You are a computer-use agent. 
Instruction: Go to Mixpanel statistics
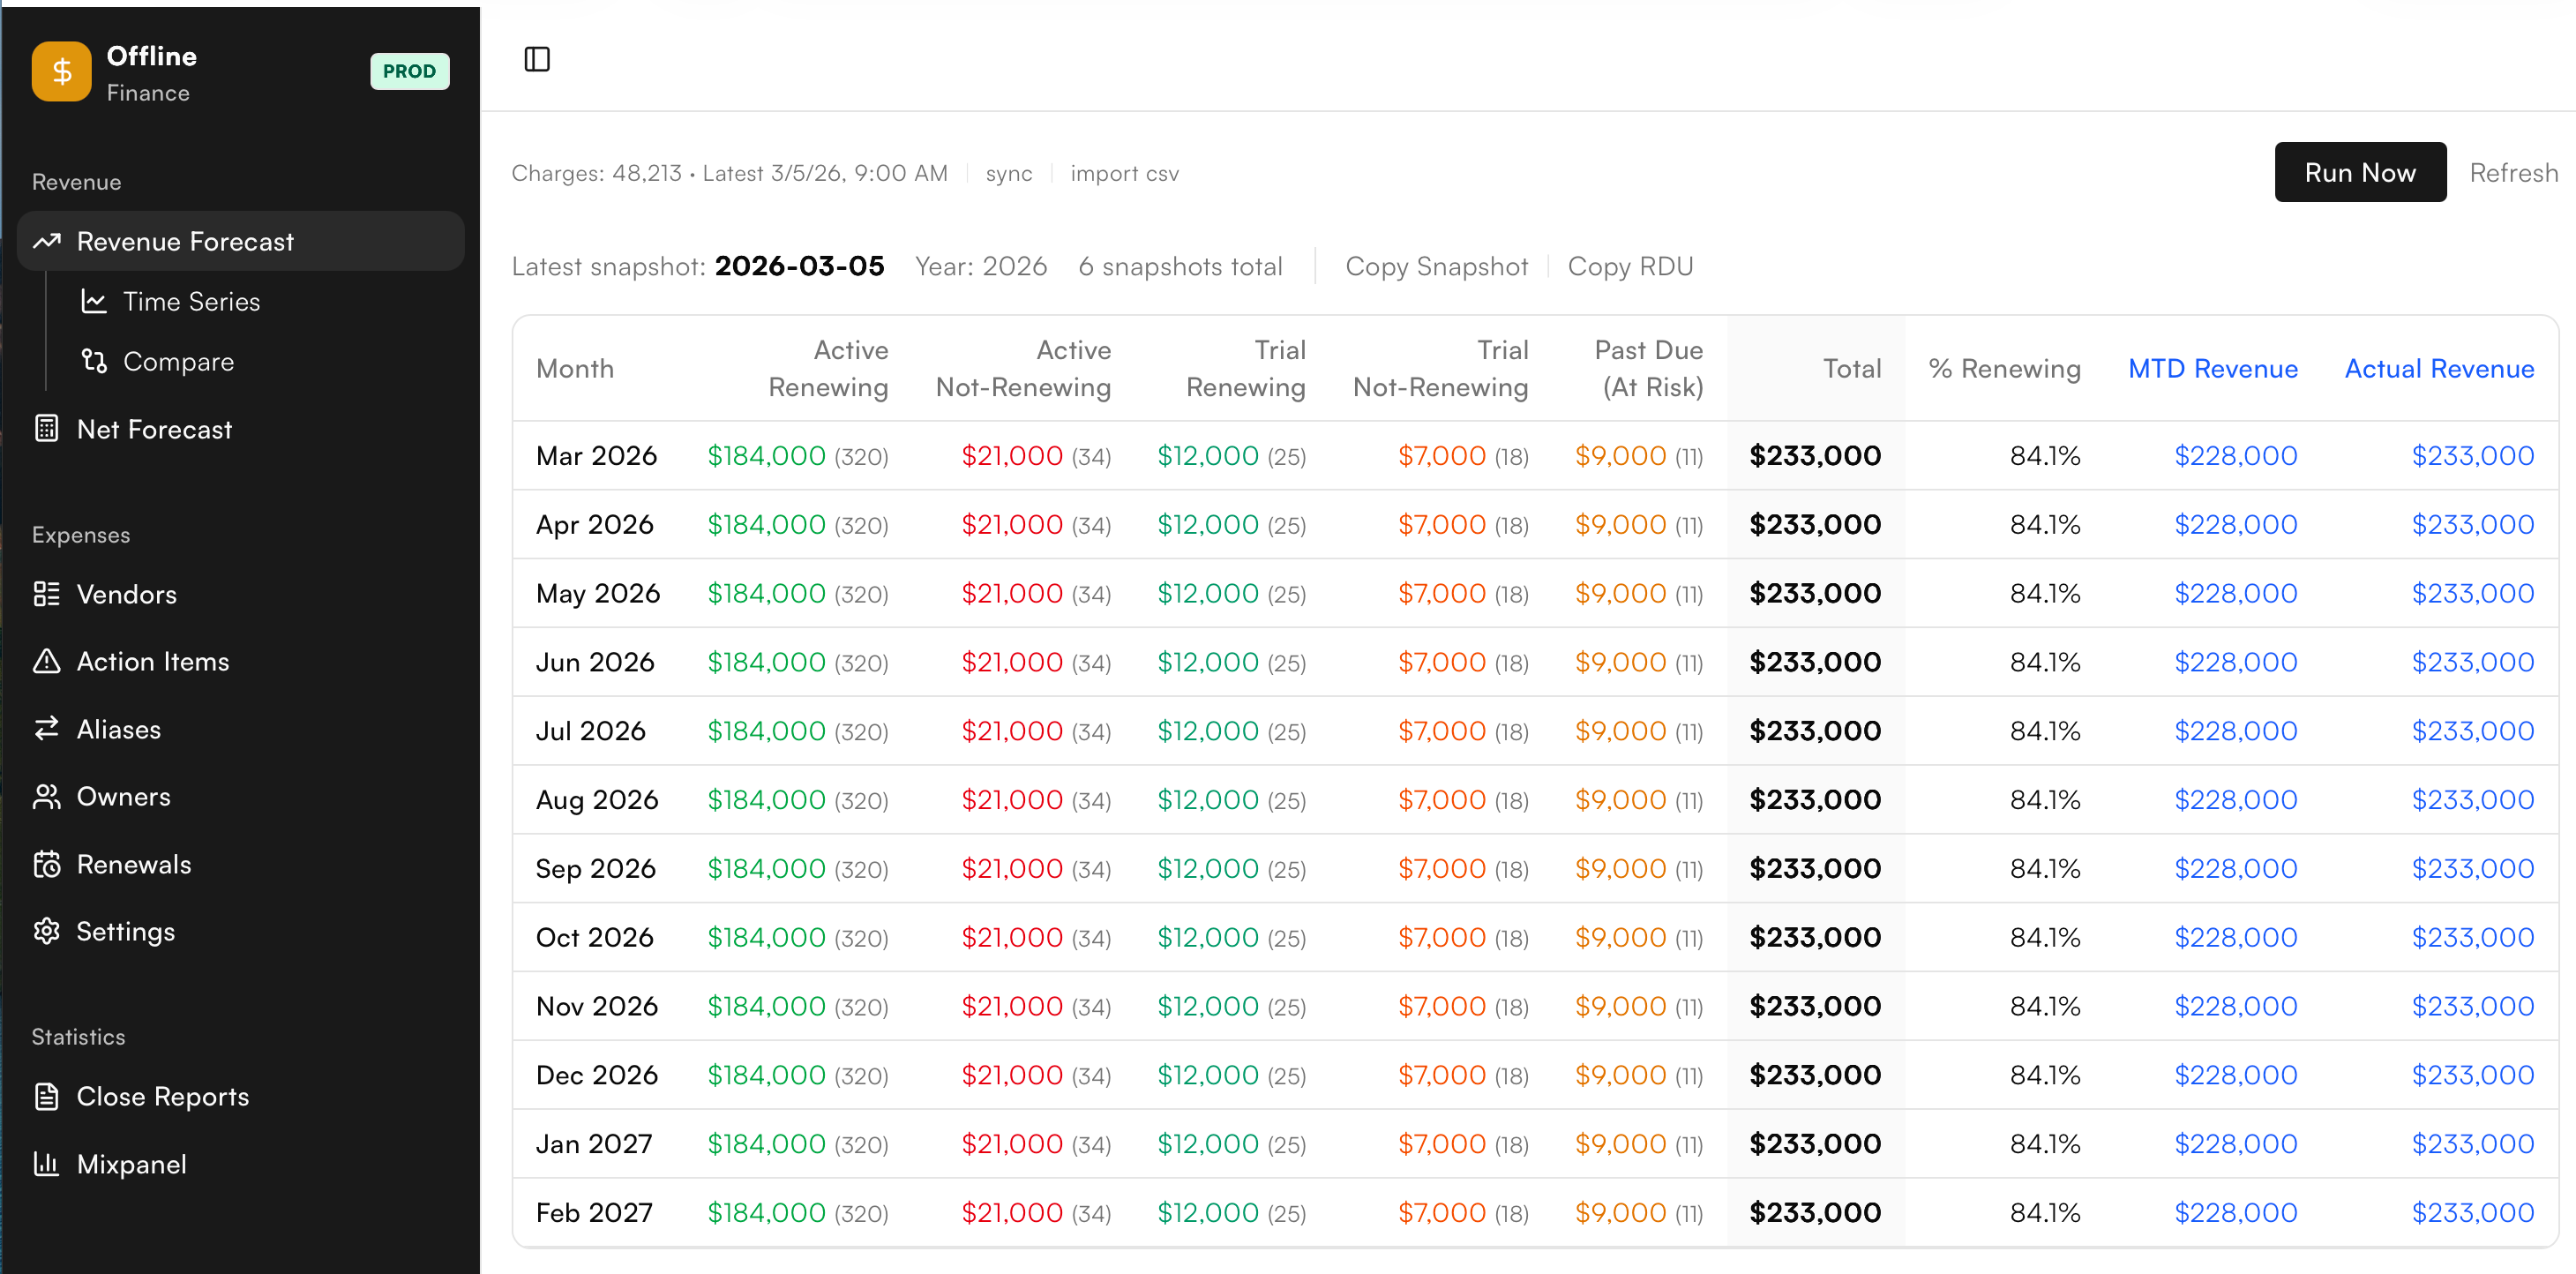(131, 1164)
